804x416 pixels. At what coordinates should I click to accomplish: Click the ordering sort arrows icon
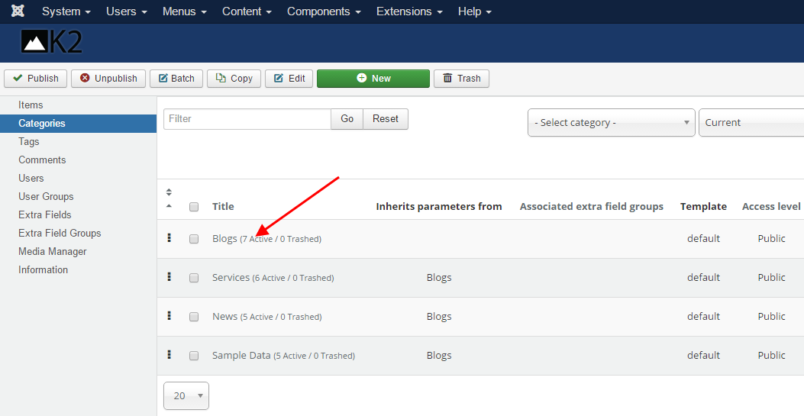click(x=169, y=198)
